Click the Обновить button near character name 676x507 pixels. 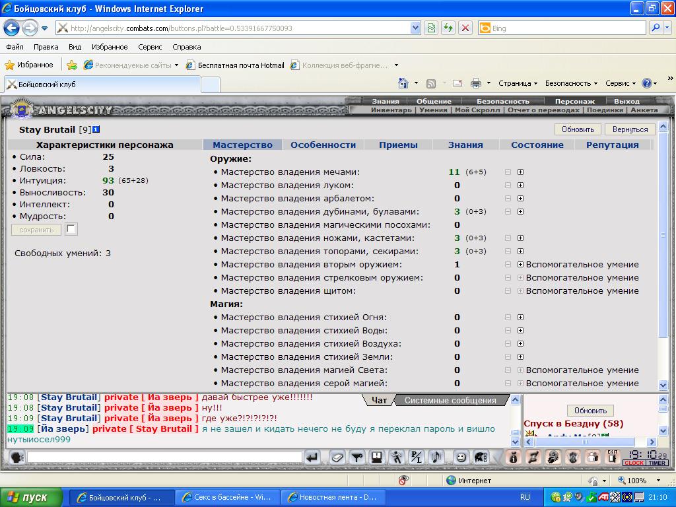pyautogui.click(x=578, y=129)
